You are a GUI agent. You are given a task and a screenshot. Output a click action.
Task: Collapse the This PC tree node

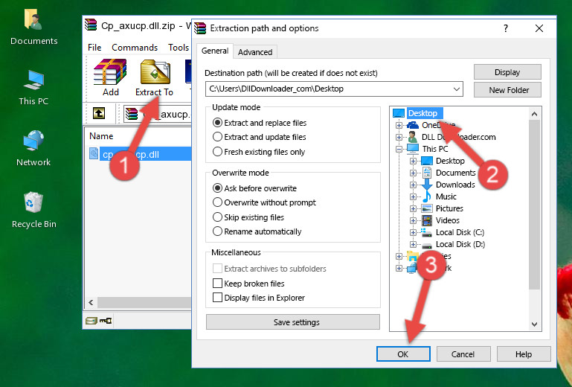point(399,149)
